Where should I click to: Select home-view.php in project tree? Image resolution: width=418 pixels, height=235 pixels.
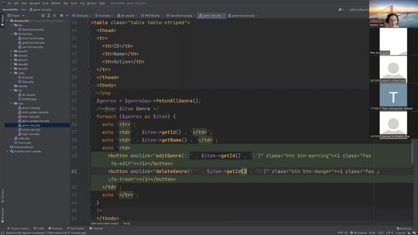(29, 129)
